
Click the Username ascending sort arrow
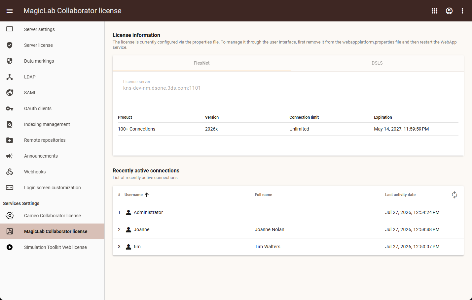[x=147, y=195]
